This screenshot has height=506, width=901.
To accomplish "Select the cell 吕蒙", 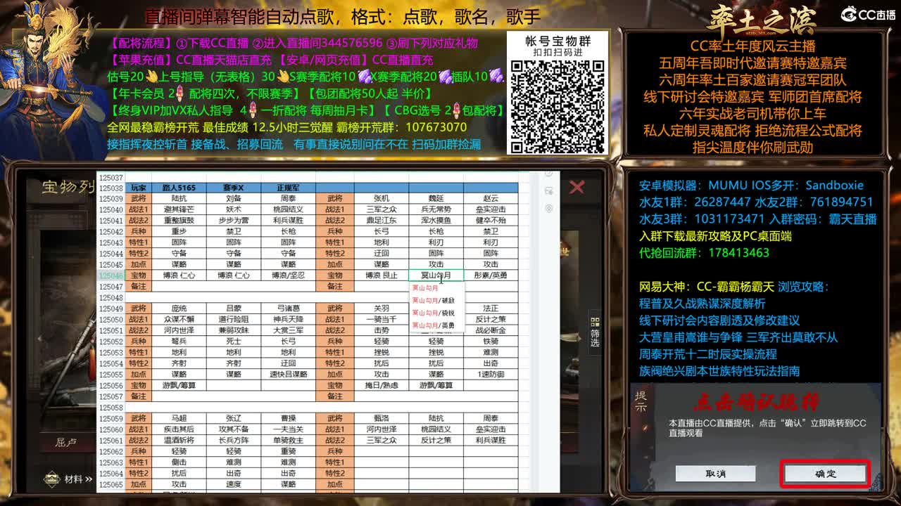I will point(234,309).
